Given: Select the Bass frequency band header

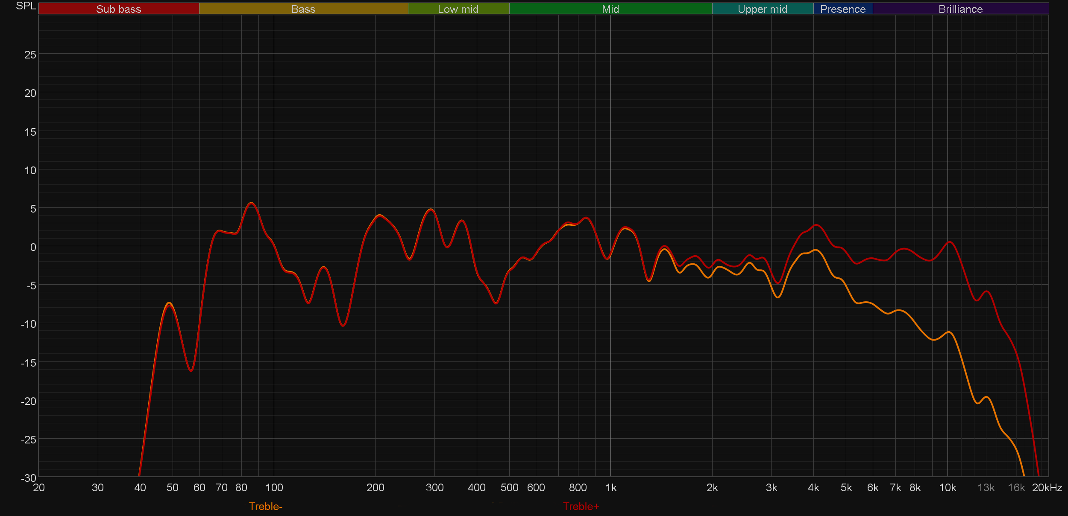Looking at the screenshot, I should (303, 9).
